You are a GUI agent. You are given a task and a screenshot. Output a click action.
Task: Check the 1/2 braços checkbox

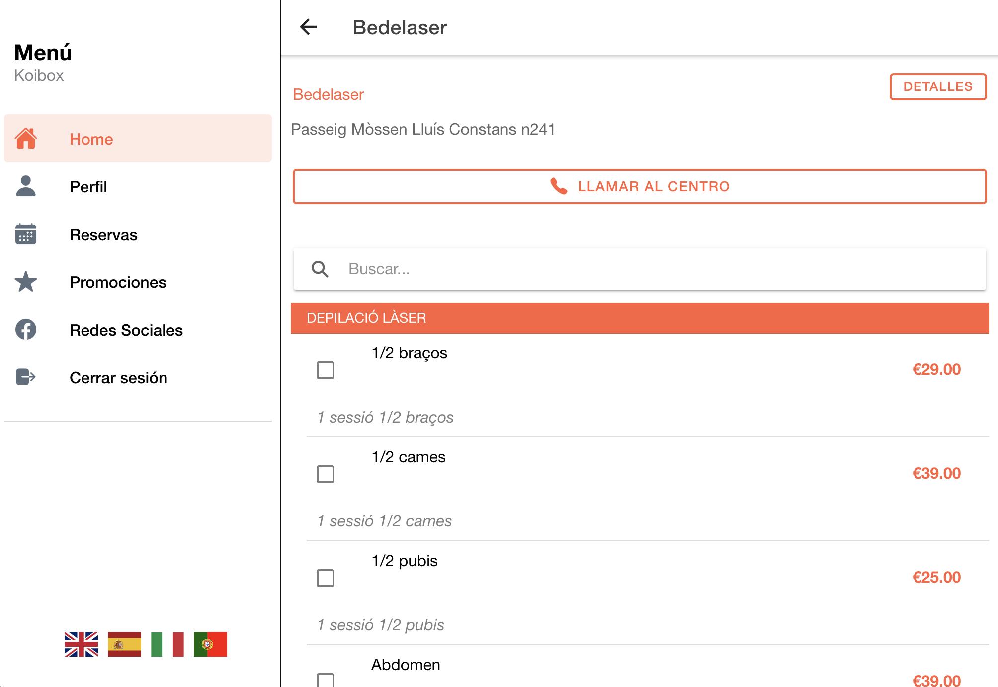pyautogui.click(x=326, y=370)
